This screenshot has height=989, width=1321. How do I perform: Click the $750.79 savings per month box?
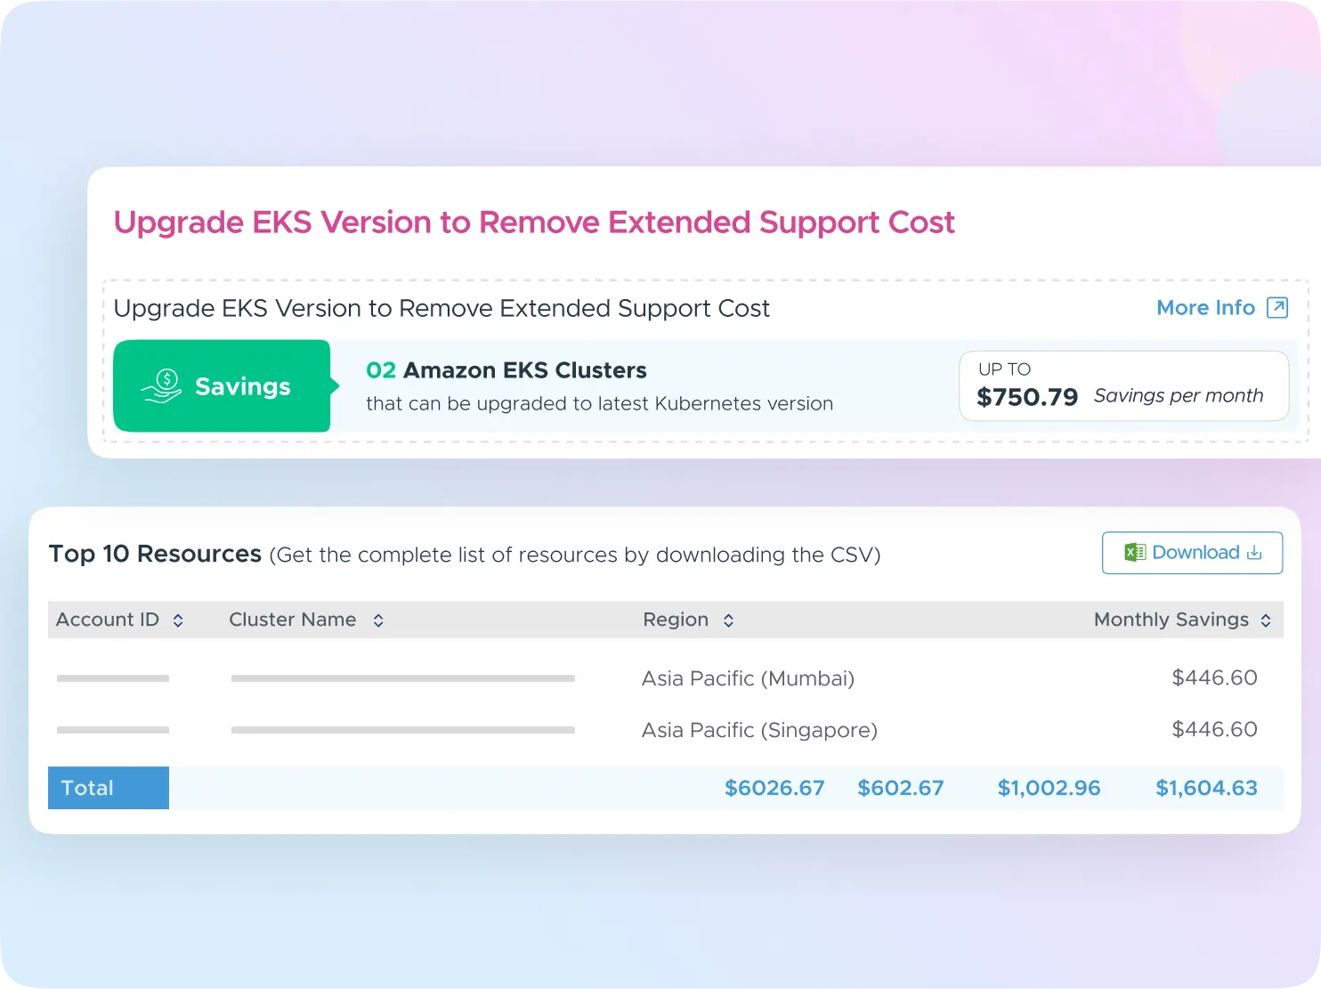1123,386
